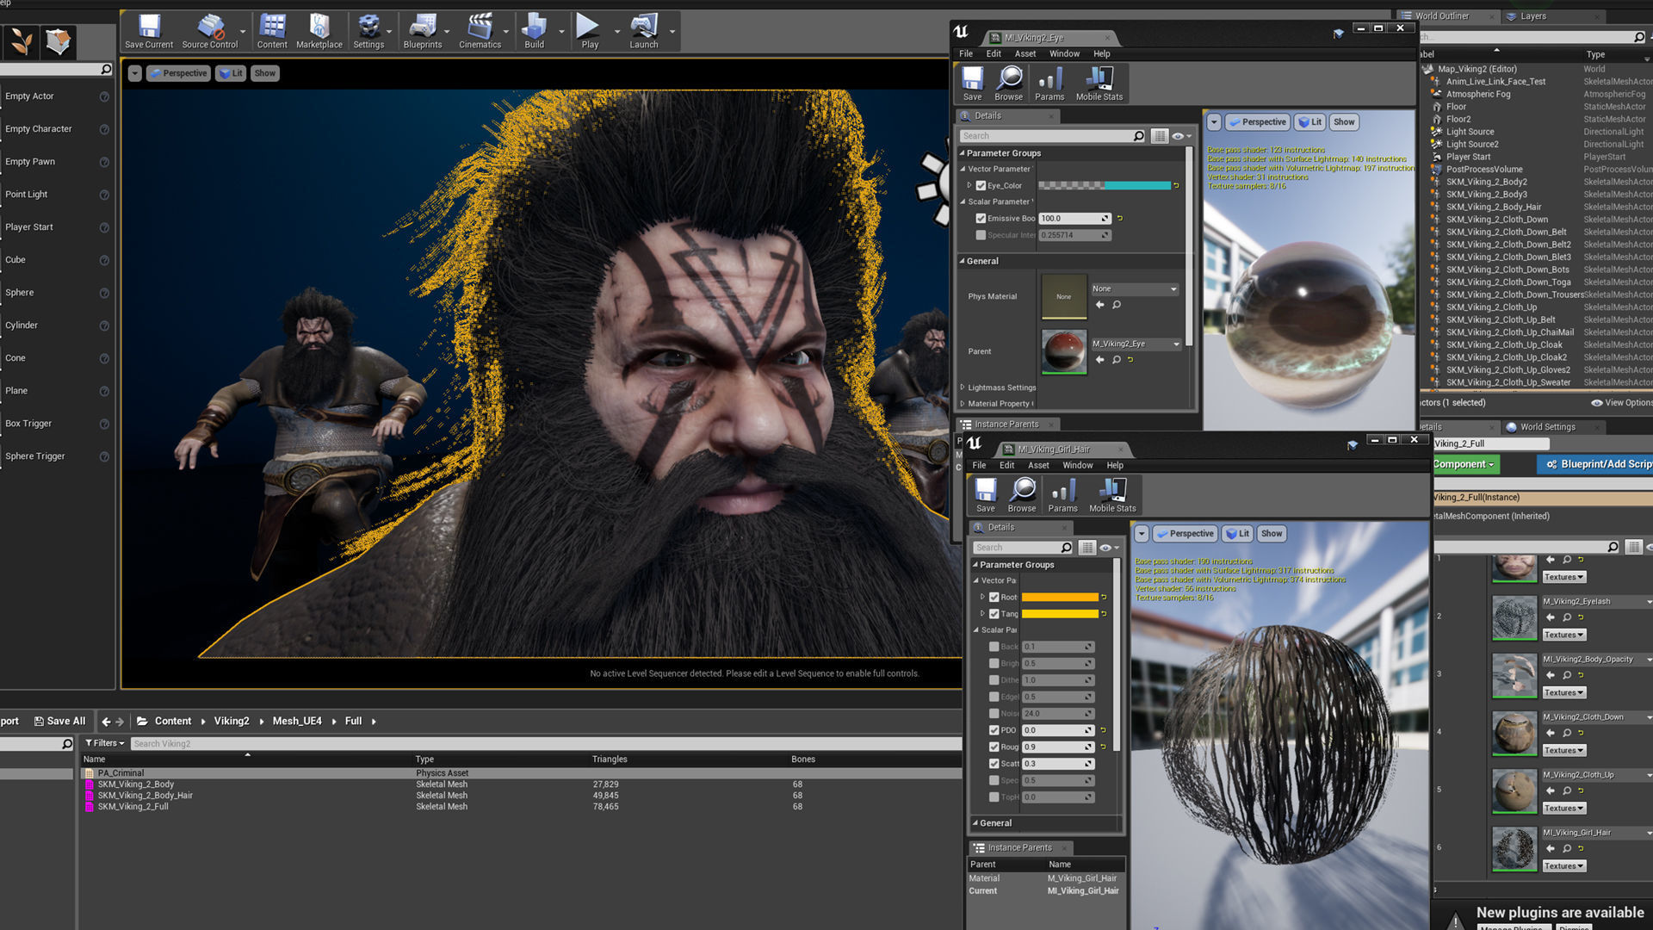
Task: Click Show button in main viewport
Action: pyautogui.click(x=264, y=73)
